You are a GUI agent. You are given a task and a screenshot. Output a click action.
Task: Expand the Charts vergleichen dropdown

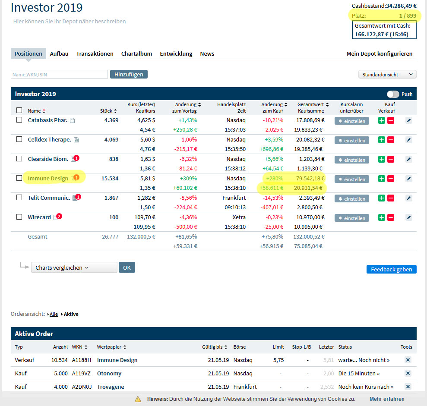pos(74,268)
